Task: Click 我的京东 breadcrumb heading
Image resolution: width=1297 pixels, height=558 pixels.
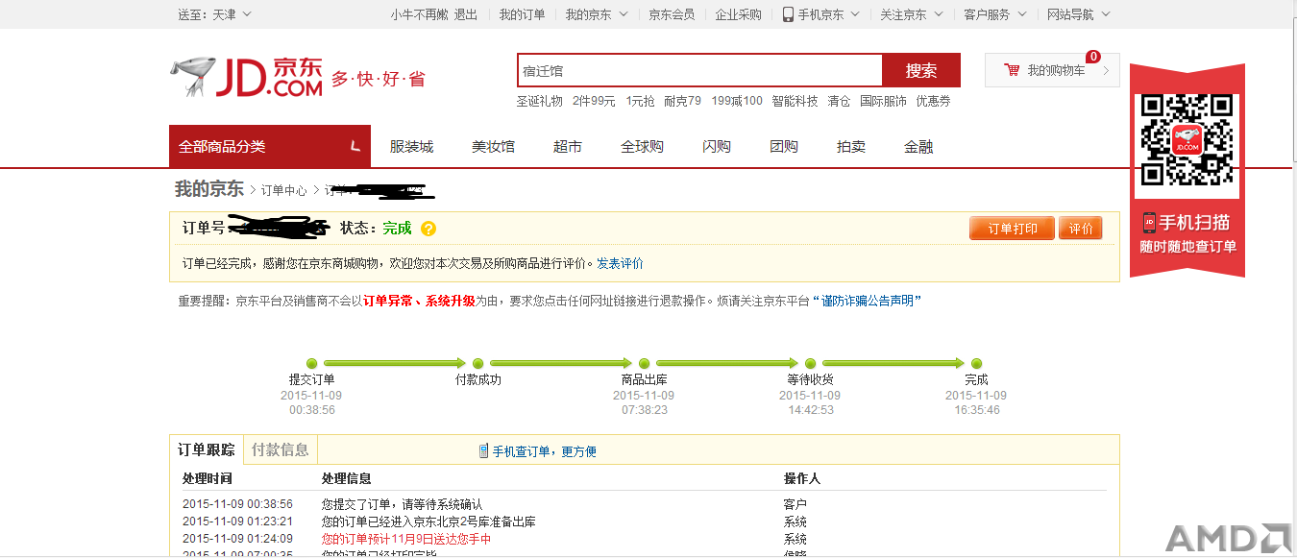Action: (209, 188)
